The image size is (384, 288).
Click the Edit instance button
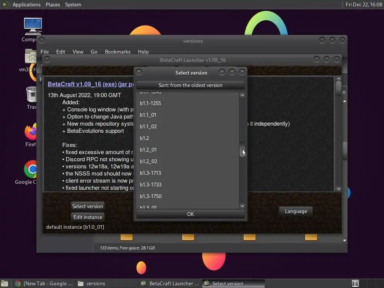[88, 217]
